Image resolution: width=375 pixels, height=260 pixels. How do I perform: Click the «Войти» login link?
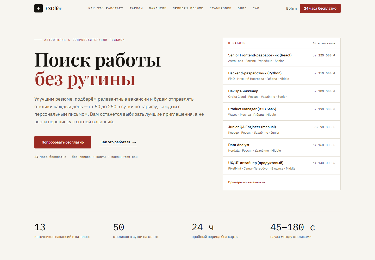291,8
